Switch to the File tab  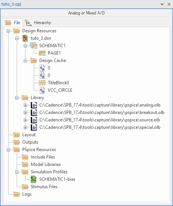click(13, 23)
